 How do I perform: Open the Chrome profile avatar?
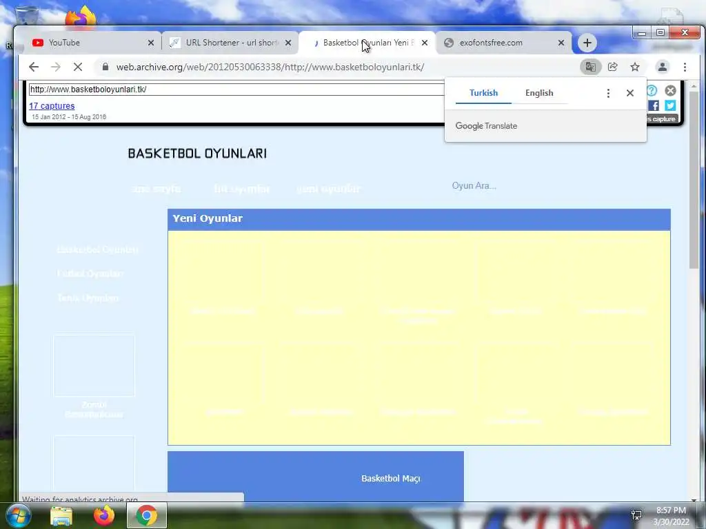663,67
